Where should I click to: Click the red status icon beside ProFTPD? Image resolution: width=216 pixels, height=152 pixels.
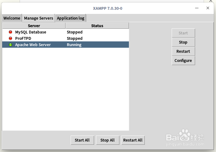10,38
